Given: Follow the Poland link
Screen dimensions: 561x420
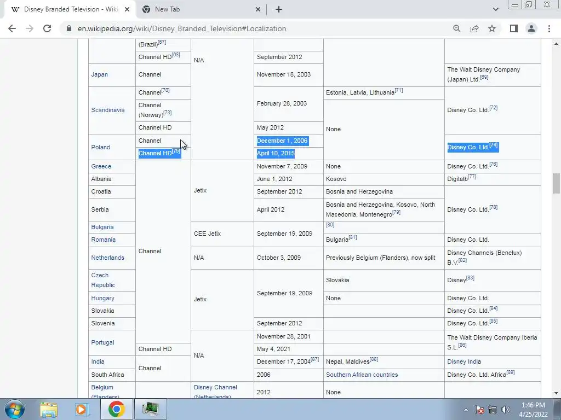Looking at the screenshot, I should click(101, 147).
